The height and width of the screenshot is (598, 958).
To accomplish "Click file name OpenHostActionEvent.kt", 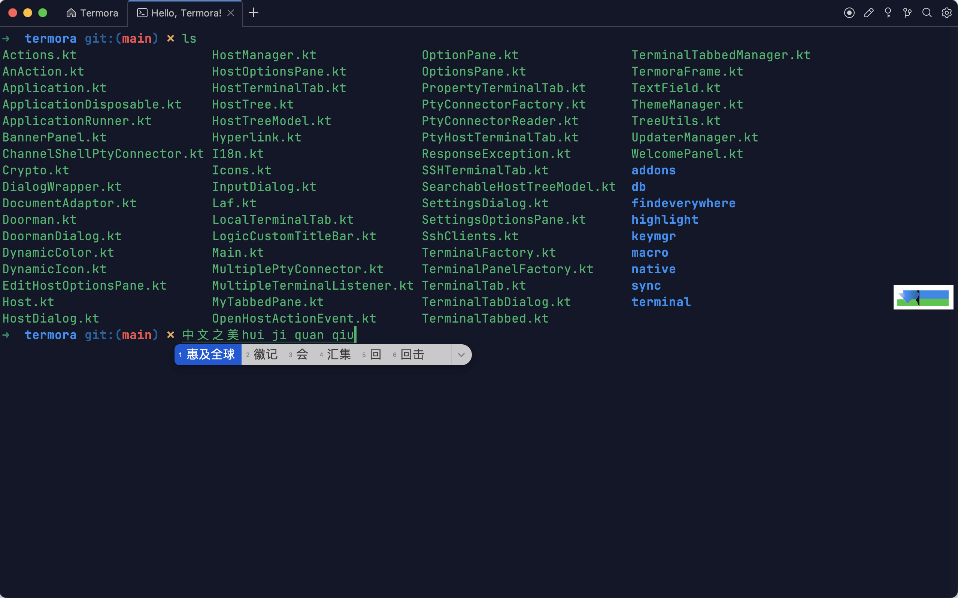I will tap(294, 319).
